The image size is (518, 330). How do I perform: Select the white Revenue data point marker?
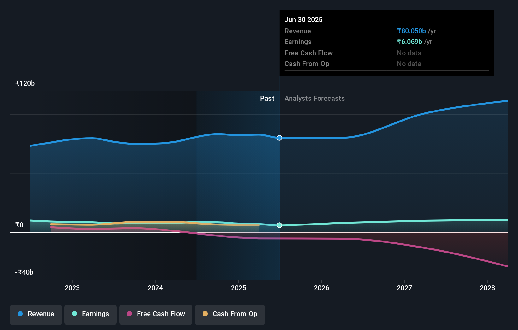(x=279, y=138)
